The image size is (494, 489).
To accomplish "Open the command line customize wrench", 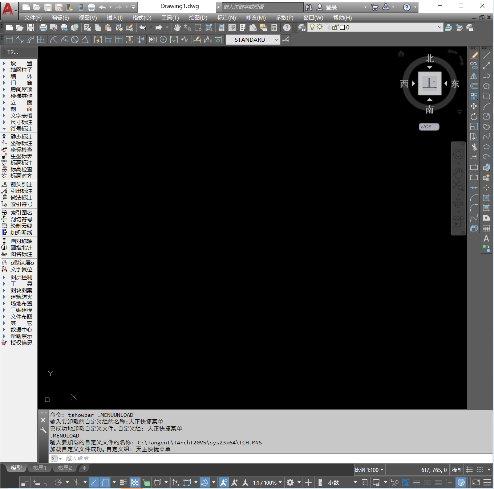I will (43, 430).
